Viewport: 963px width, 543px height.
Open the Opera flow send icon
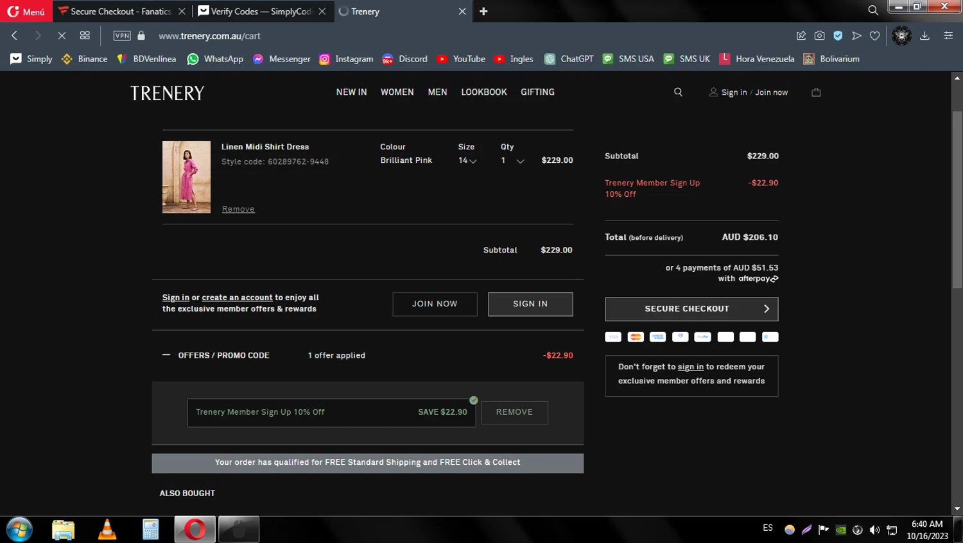(856, 36)
